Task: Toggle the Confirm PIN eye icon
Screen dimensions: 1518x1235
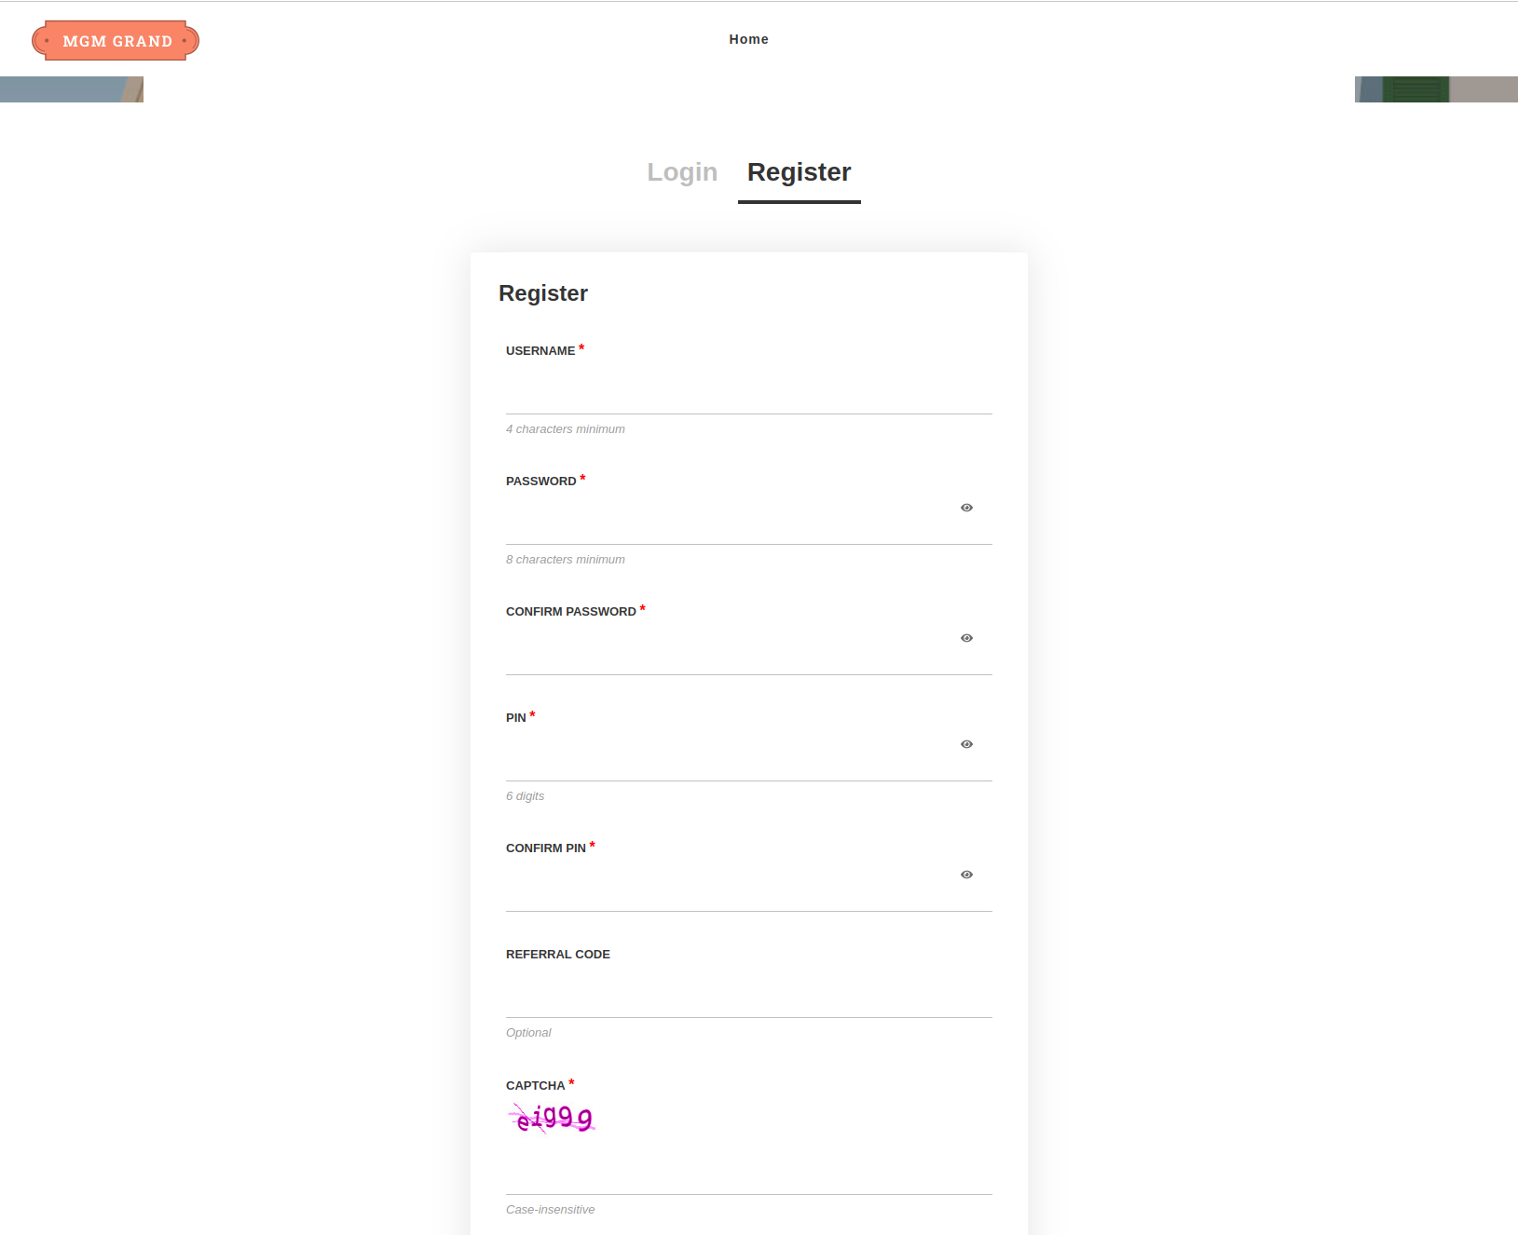Action: tap(966, 875)
